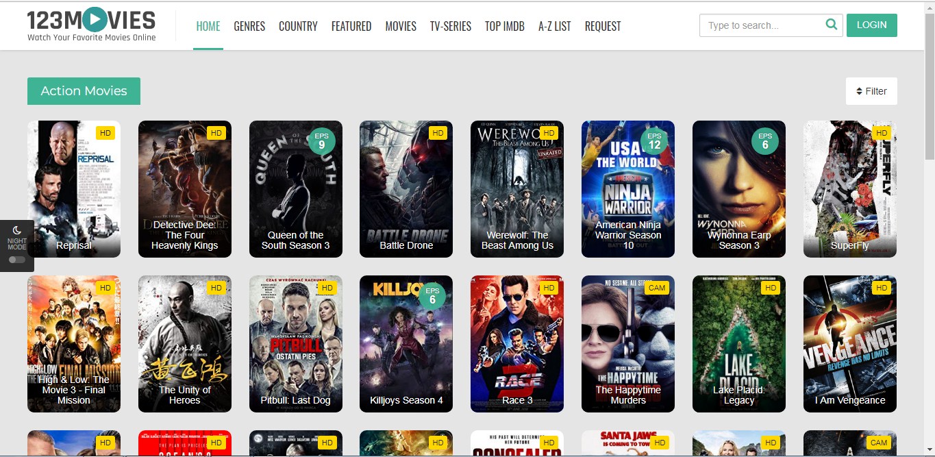
Task: Open Queen of the South Season 3
Action: click(x=296, y=189)
